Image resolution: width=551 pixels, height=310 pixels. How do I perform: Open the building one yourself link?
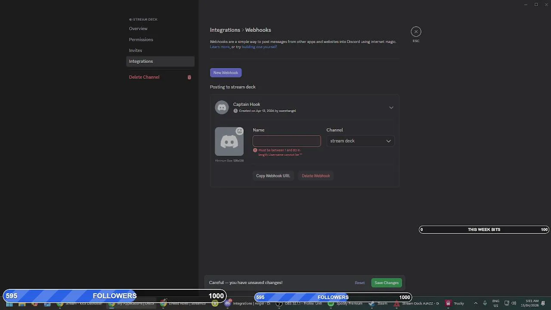point(259,47)
